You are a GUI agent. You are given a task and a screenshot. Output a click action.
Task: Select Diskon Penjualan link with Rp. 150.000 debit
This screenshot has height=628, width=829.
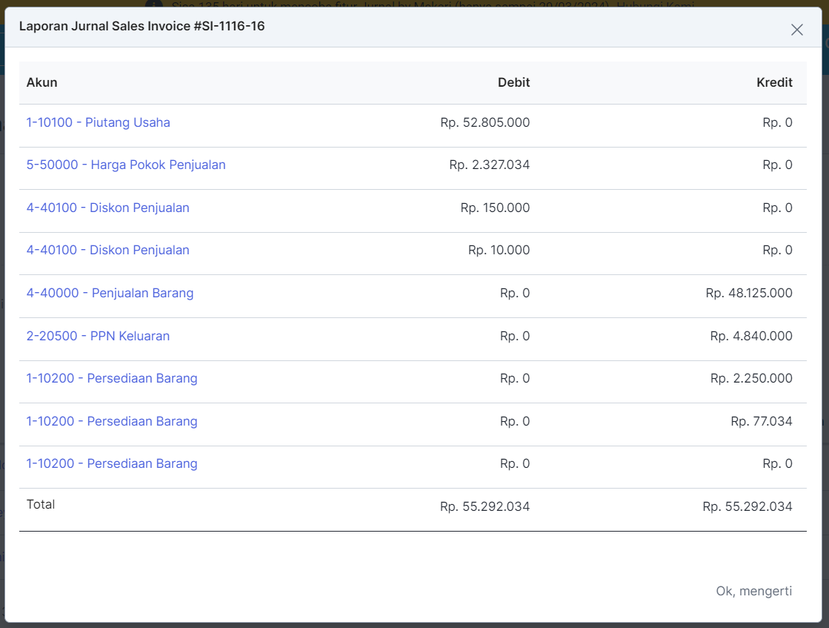107,208
